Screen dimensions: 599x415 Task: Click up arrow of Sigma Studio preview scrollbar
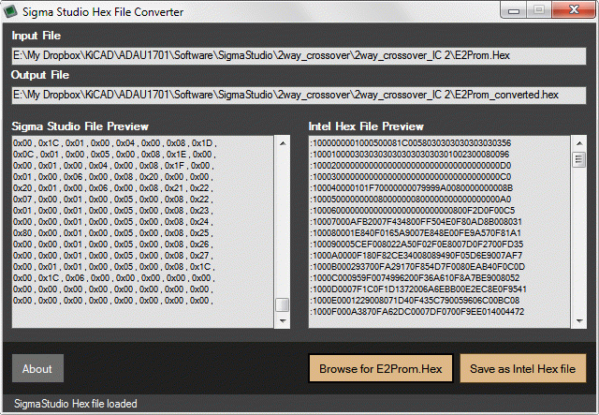point(283,143)
